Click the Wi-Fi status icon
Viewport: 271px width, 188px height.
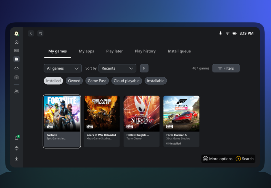pyautogui.click(x=227, y=33)
